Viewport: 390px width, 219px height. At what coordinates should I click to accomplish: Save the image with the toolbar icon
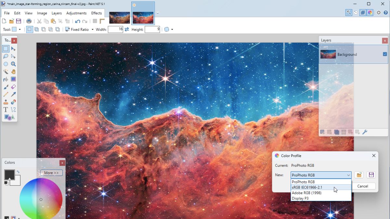pos(19,21)
